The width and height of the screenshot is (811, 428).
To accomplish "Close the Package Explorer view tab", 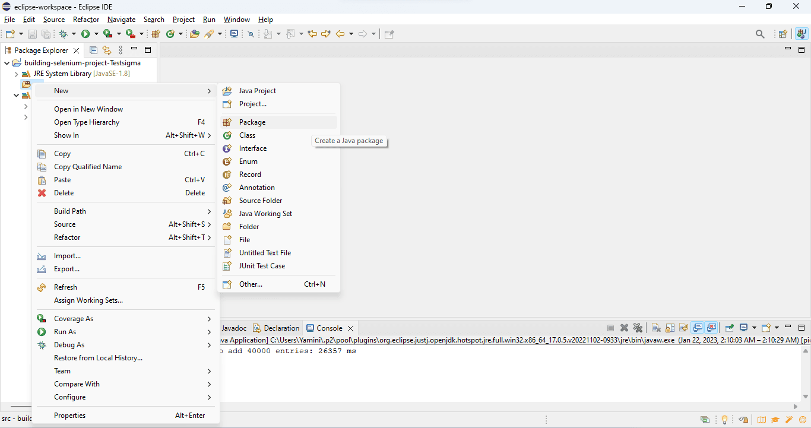I will [76, 50].
